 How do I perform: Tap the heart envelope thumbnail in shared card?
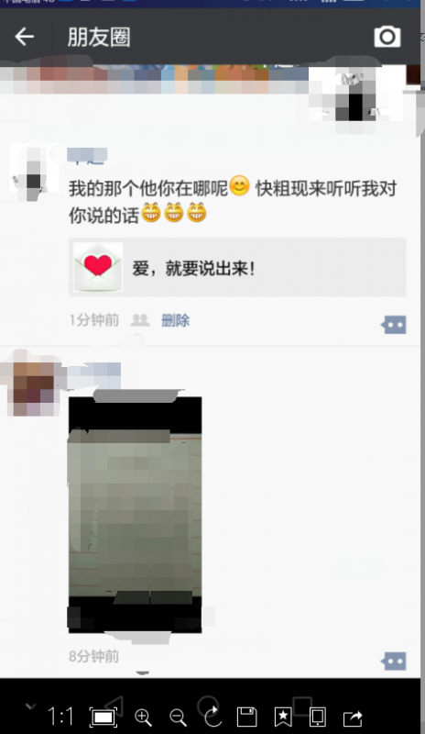(x=98, y=267)
